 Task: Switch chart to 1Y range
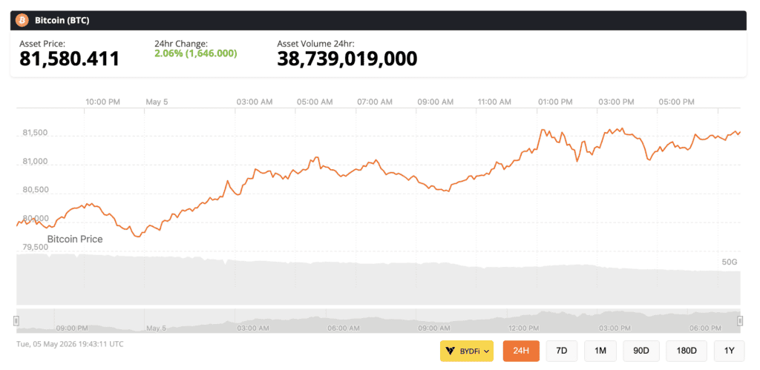coord(729,351)
